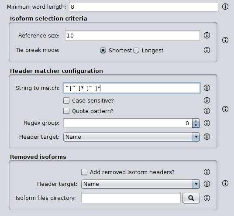Browse for isoform files directory with search button

point(191,198)
